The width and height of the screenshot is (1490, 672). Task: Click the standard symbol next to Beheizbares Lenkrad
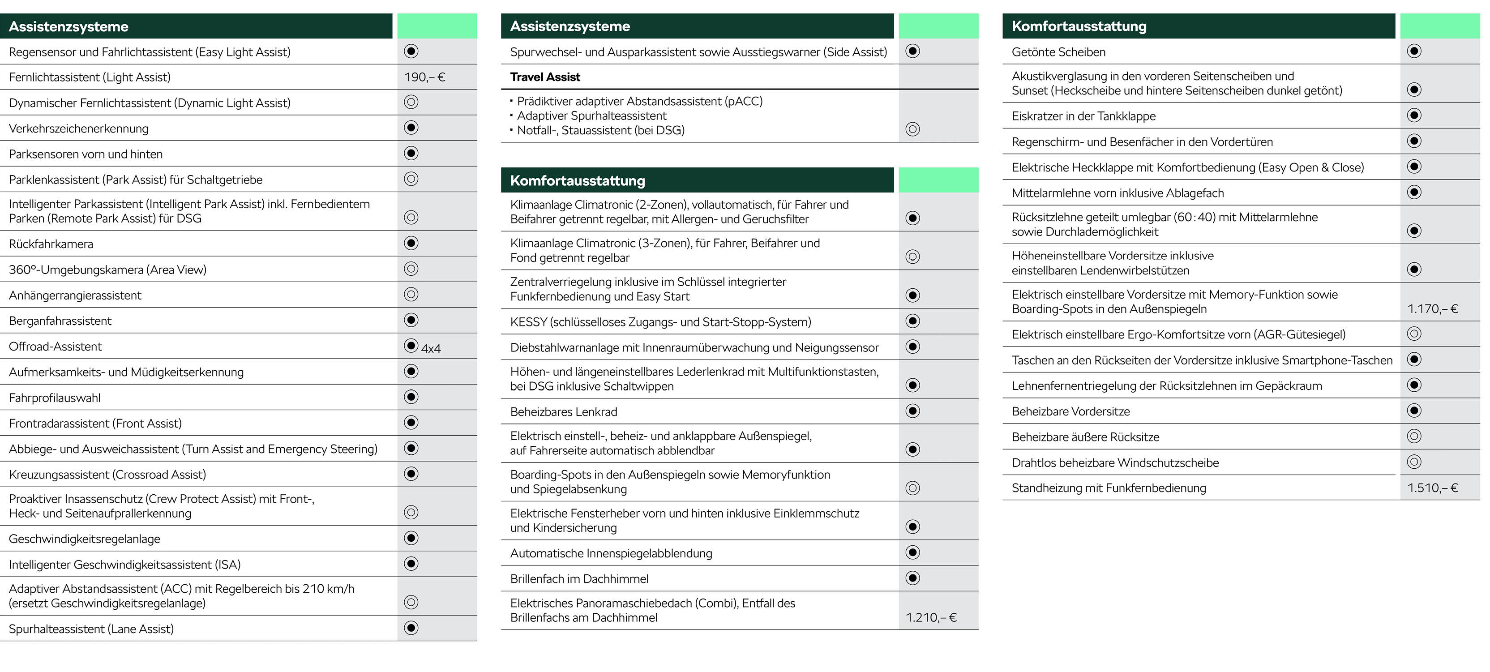point(912,411)
